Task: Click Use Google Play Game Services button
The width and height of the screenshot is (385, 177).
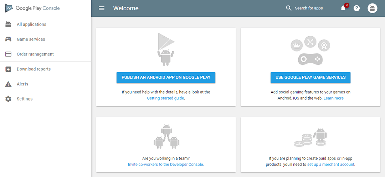Action: point(310,77)
